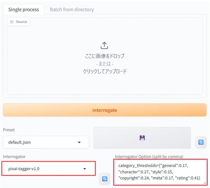This screenshot has width=210, height=188.
Task: Click the クリックしてアップロード upload text
Action: [x=105, y=71]
